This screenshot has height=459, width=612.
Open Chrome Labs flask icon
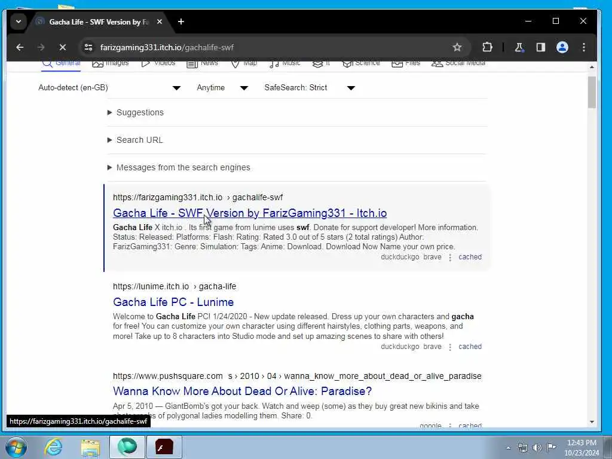519,47
